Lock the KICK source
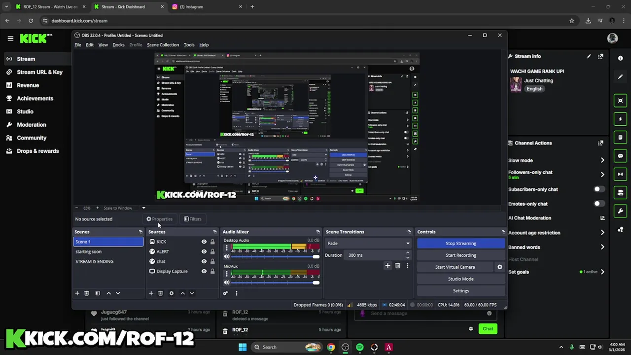The image size is (631, 355). [212, 242]
